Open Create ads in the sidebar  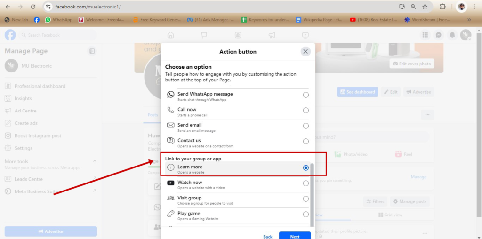coord(26,123)
